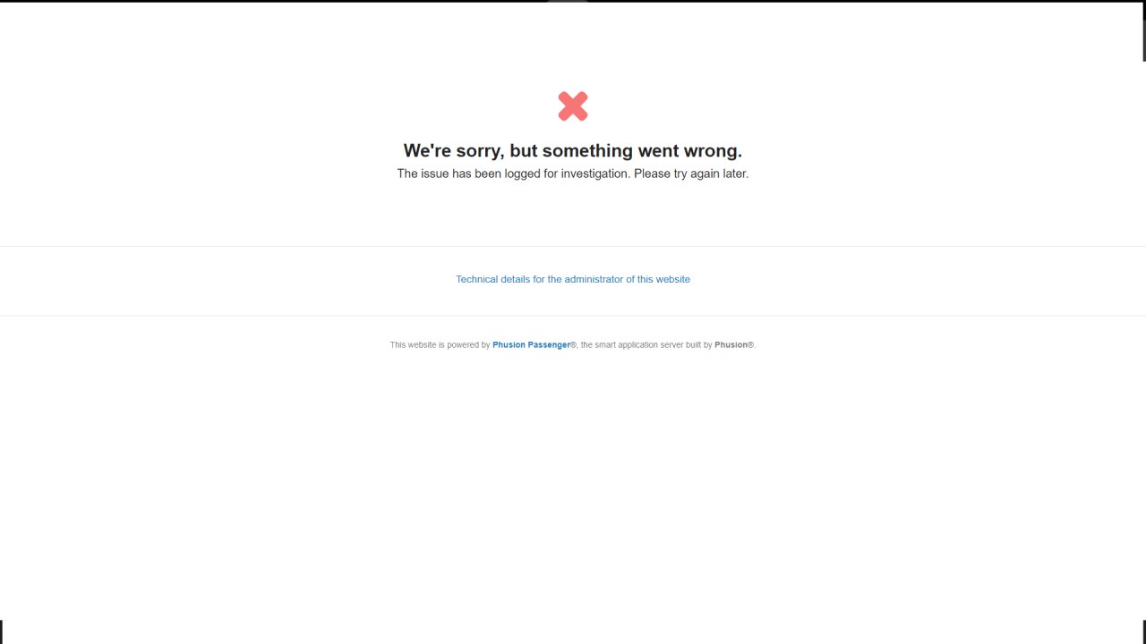Click the registered symbol after Phusion Passenger

(x=574, y=344)
